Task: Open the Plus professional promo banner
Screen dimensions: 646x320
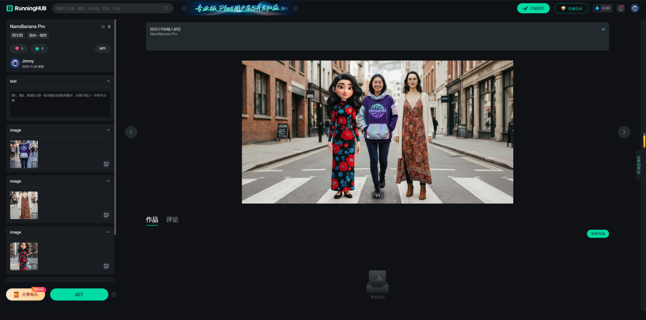Action: click(x=240, y=8)
